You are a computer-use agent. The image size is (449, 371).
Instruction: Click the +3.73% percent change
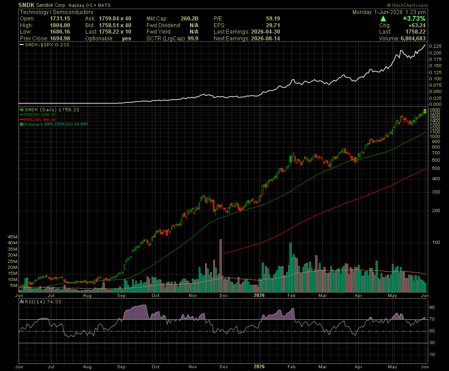pyautogui.click(x=414, y=19)
